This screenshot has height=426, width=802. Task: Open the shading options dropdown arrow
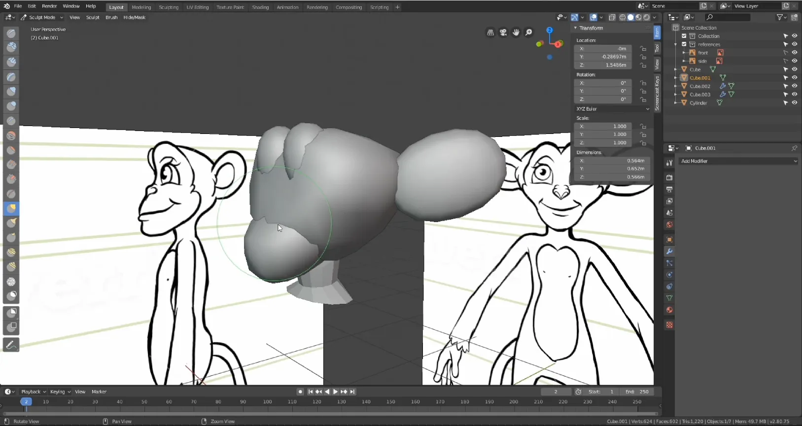[x=655, y=17]
